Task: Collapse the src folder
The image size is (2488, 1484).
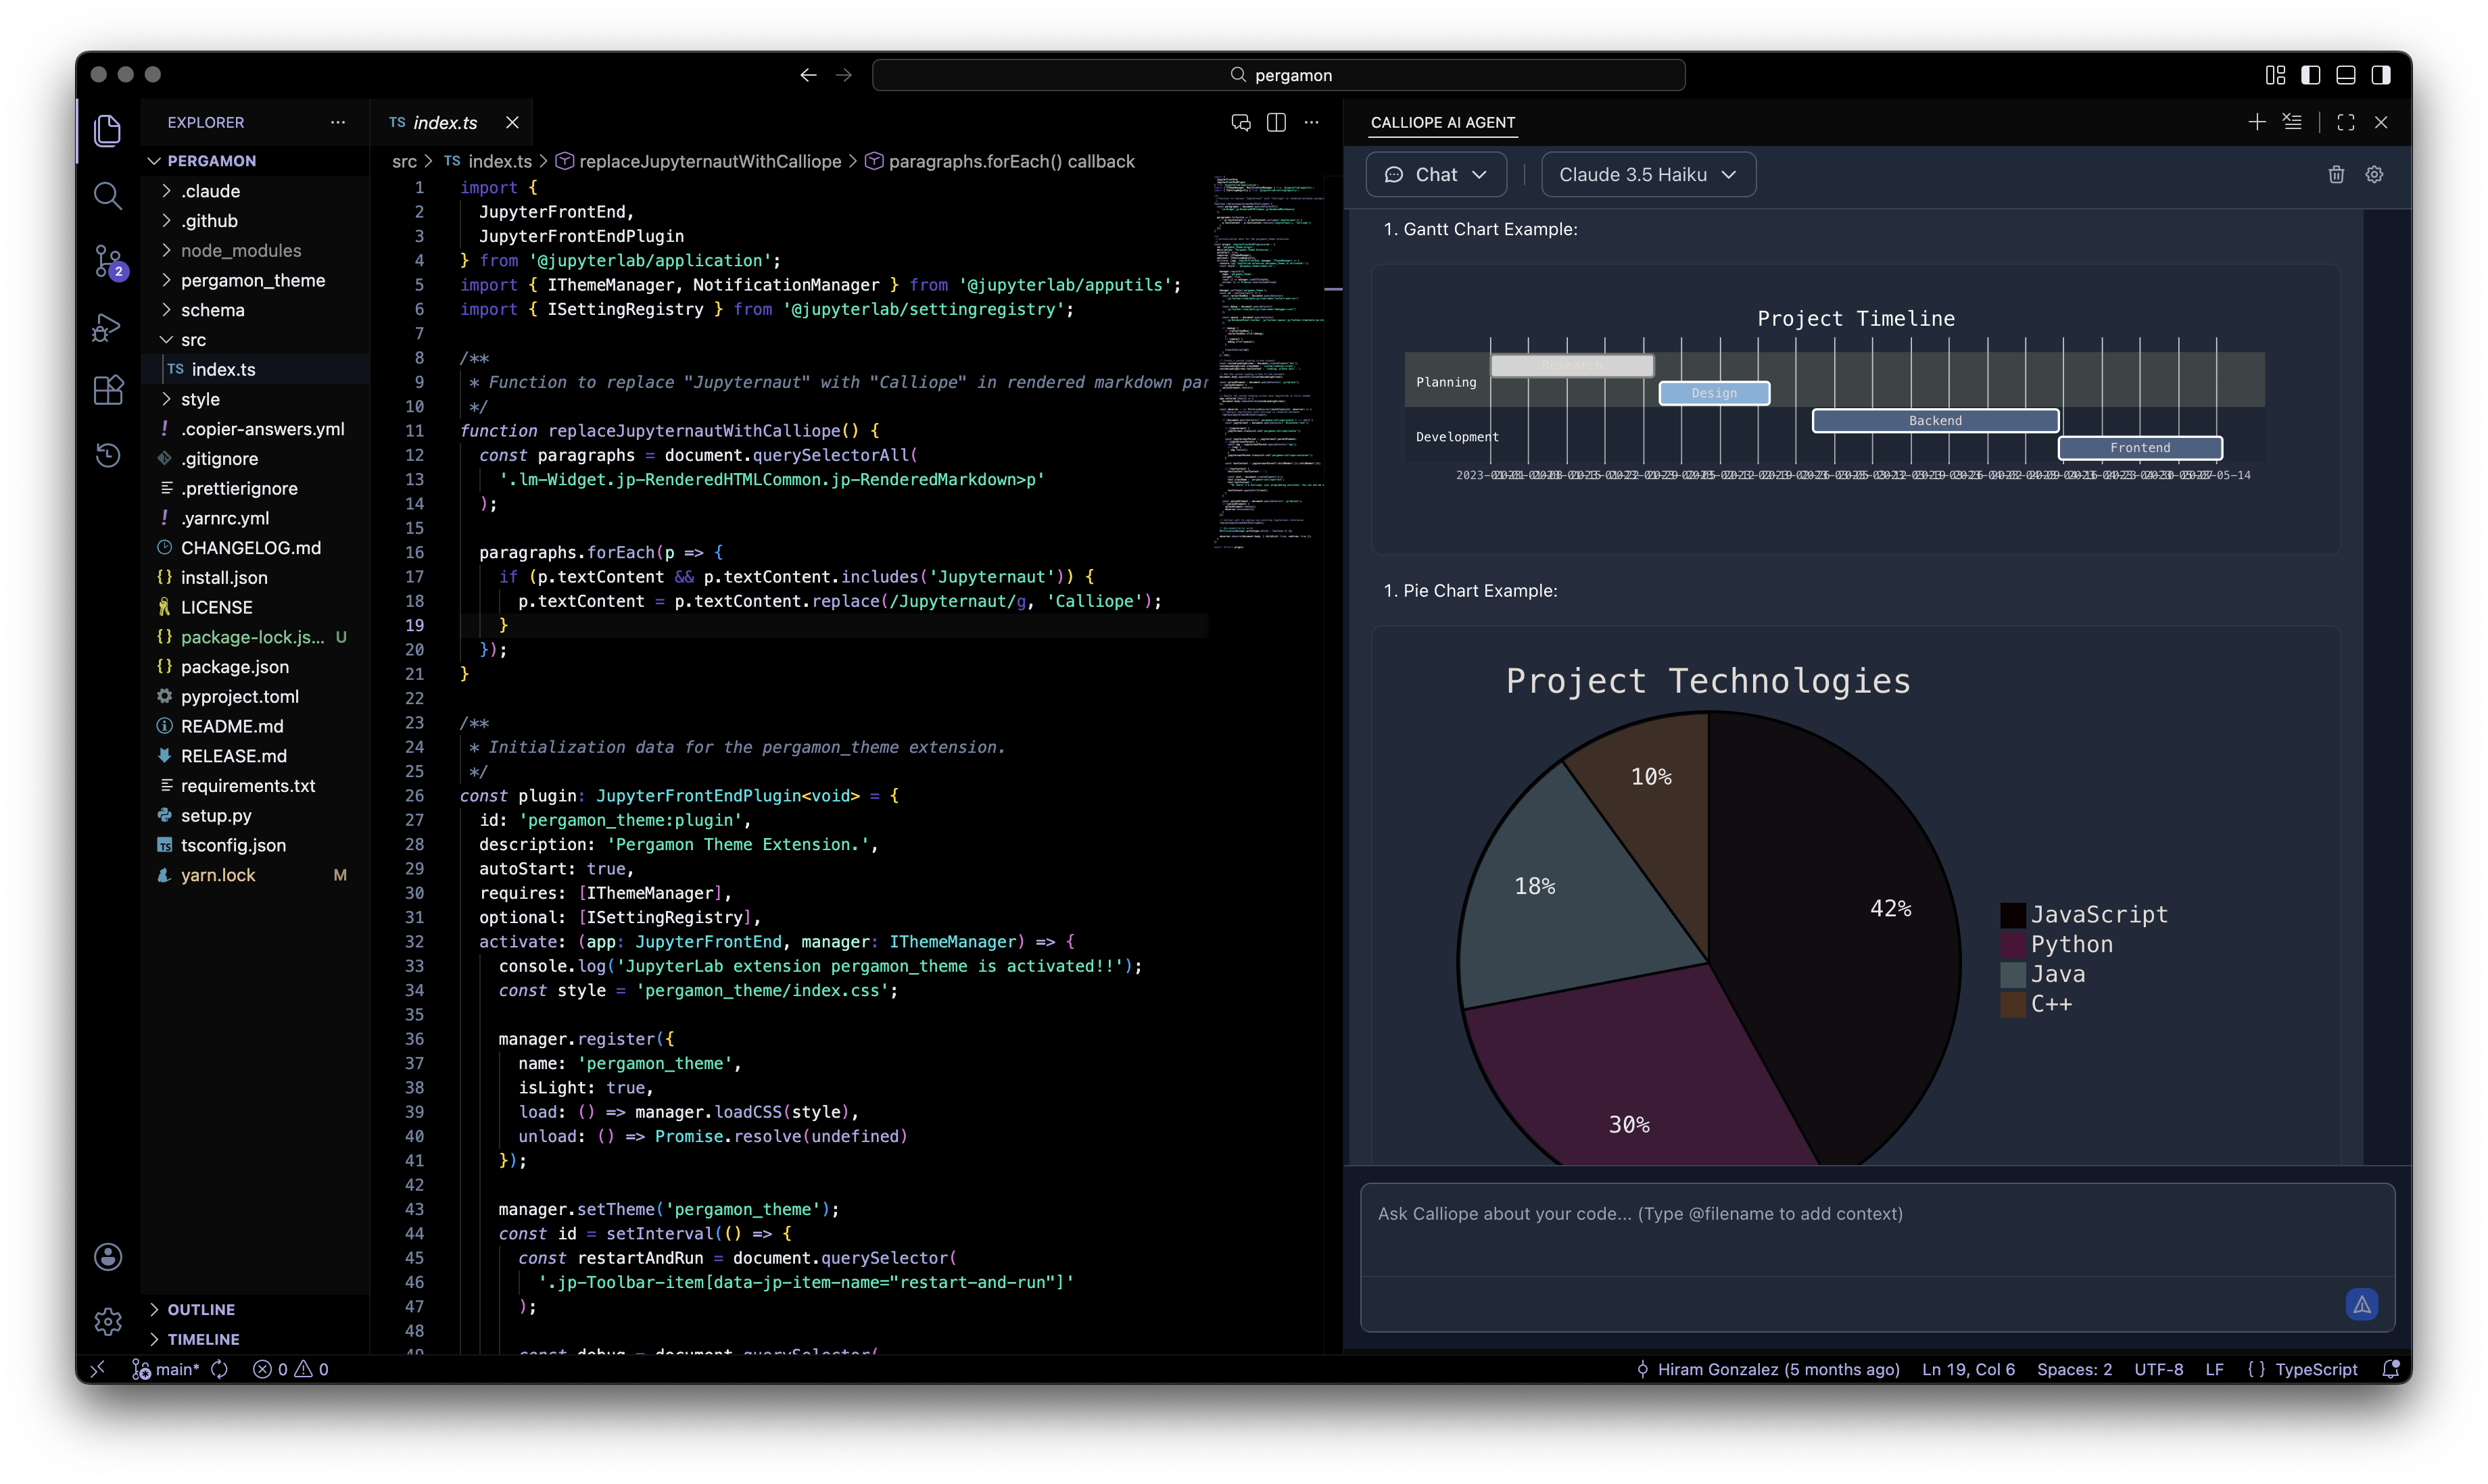Action: pos(256,340)
